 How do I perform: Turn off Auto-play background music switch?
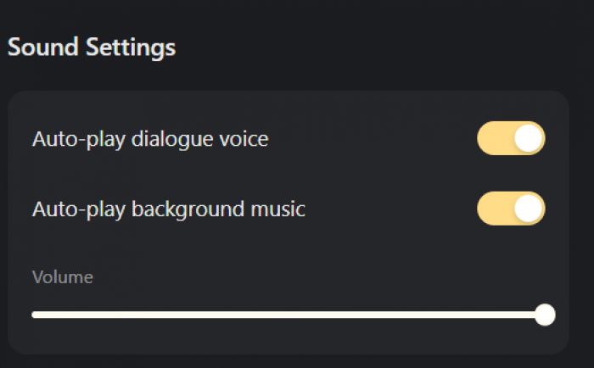tap(511, 209)
